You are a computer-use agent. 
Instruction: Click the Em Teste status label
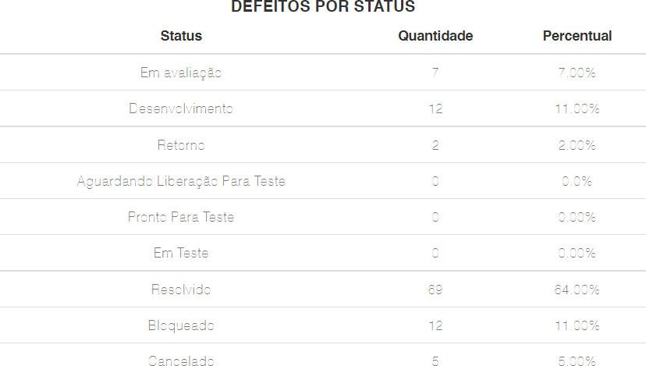tap(181, 254)
